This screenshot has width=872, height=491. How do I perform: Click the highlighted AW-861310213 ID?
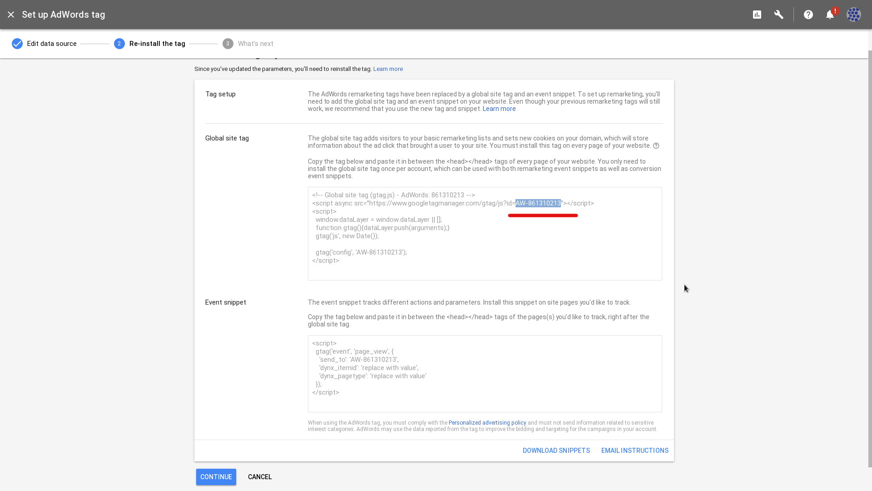point(538,203)
